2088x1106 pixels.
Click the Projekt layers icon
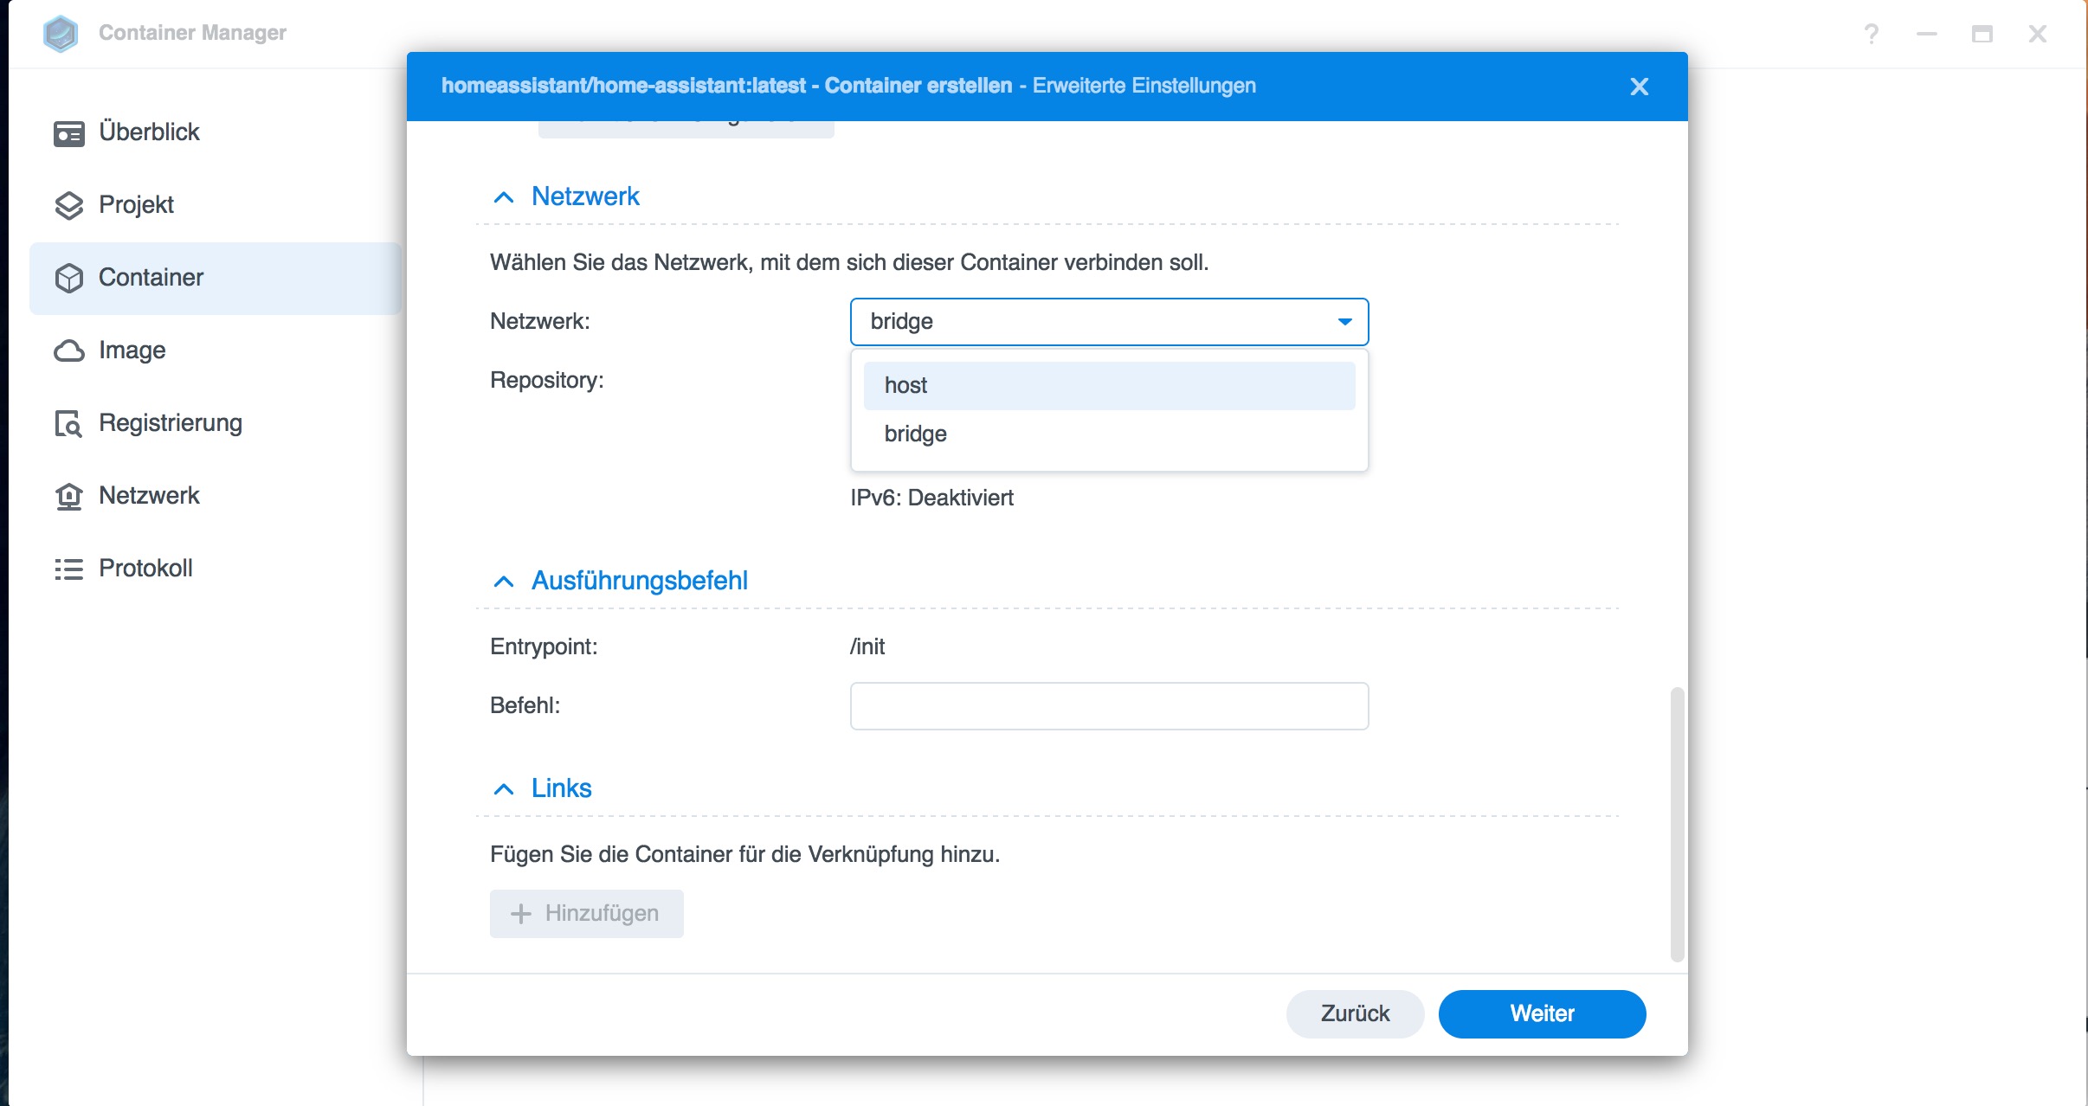[68, 205]
